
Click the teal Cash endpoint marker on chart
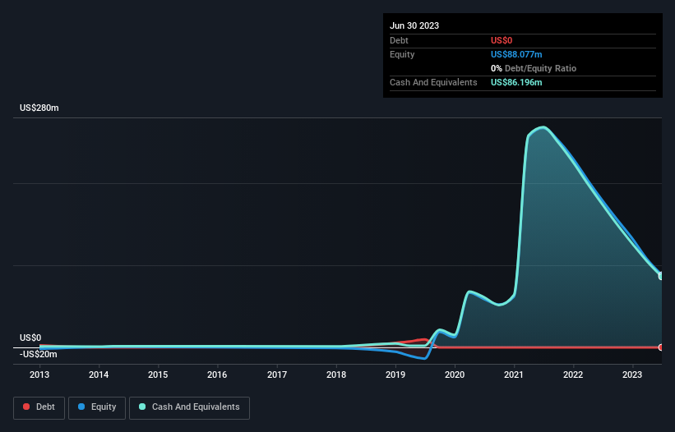(x=661, y=276)
